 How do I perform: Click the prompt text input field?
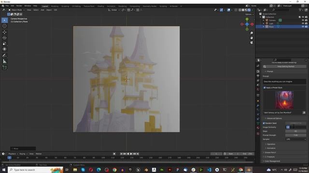point(284,81)
